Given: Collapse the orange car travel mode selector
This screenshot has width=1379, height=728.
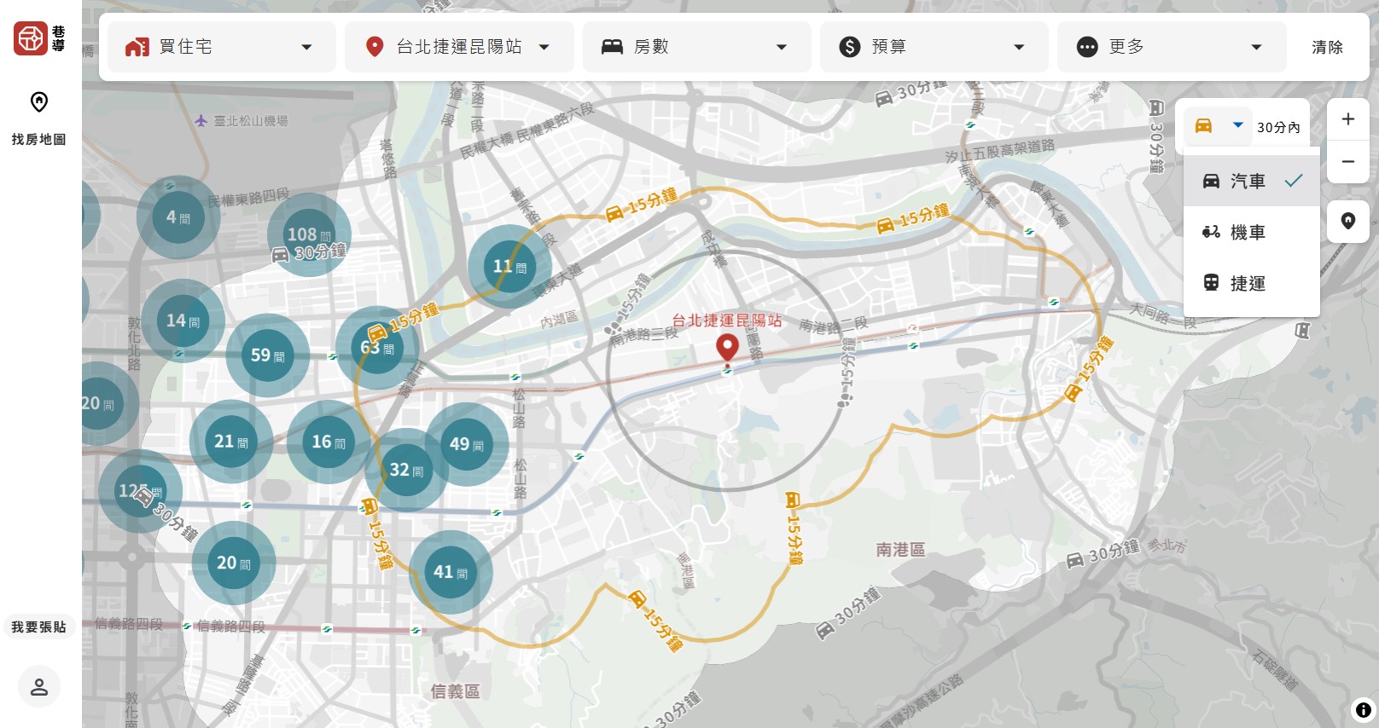Looking at the screenshot, I should pyautogui.click(x=1218, y=126).
